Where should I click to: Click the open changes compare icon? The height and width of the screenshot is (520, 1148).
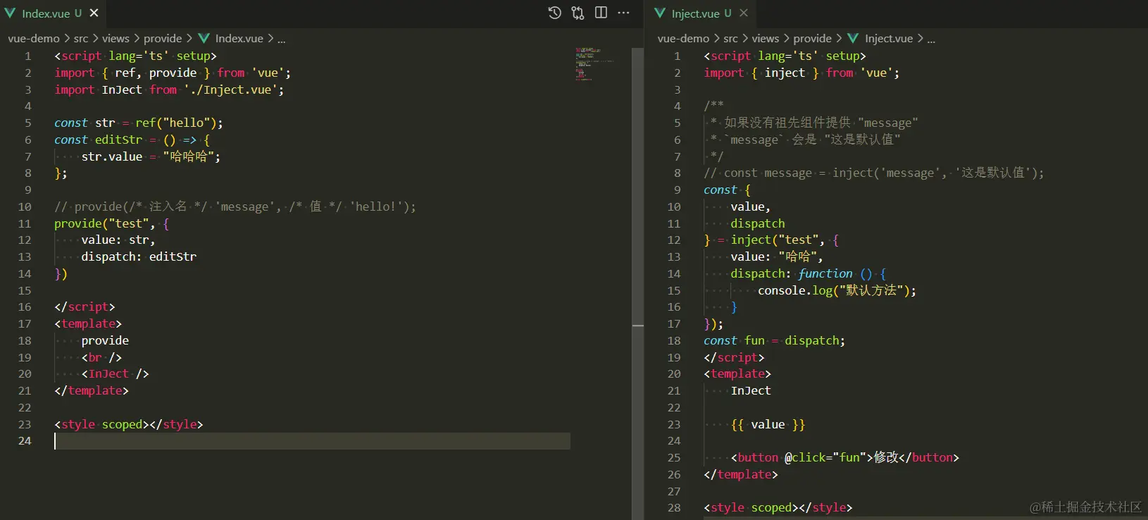tap(578, 13)
